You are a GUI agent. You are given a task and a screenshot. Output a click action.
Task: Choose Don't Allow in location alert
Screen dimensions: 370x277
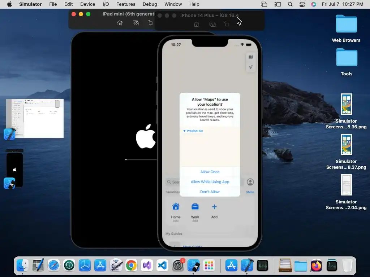click(210, 192)
